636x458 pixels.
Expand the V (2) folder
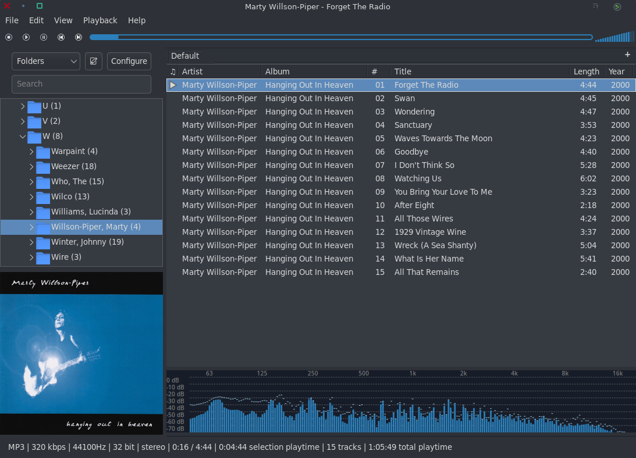(x=23, y=121)
